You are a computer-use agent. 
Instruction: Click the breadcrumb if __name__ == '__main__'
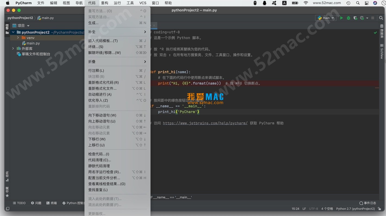click(171, 197)
